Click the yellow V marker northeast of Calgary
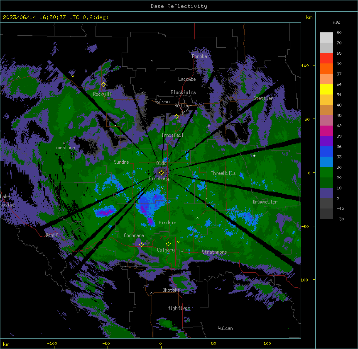Image resolution: width=358 pixels, height=349 pixels. 178,242
